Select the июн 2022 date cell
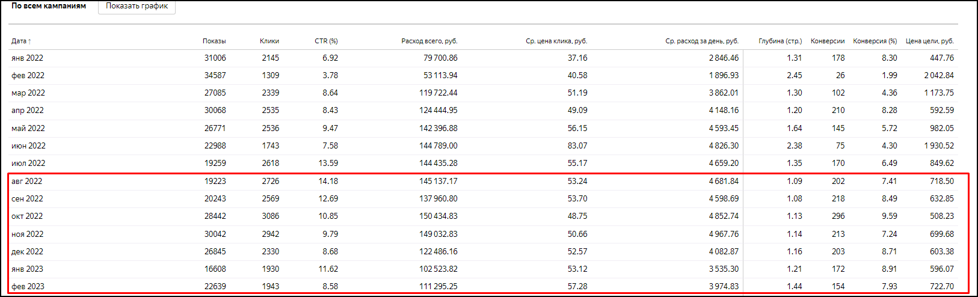 [28, 145]
